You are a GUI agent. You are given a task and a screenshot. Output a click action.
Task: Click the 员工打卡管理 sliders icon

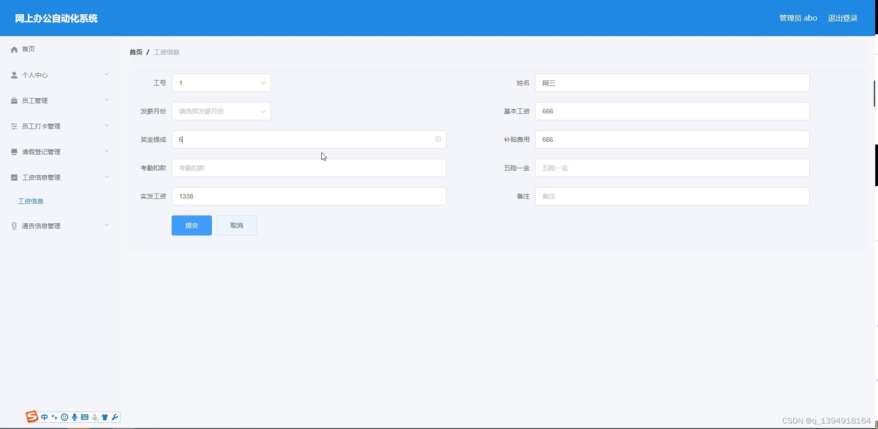tap(14, 126)
